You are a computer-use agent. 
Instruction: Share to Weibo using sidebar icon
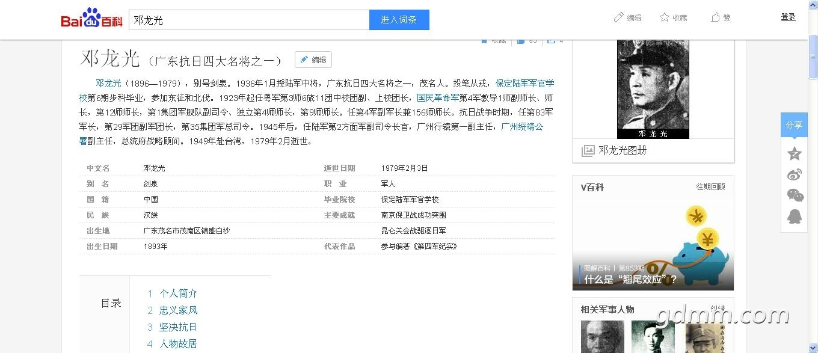tap(795, 174)
